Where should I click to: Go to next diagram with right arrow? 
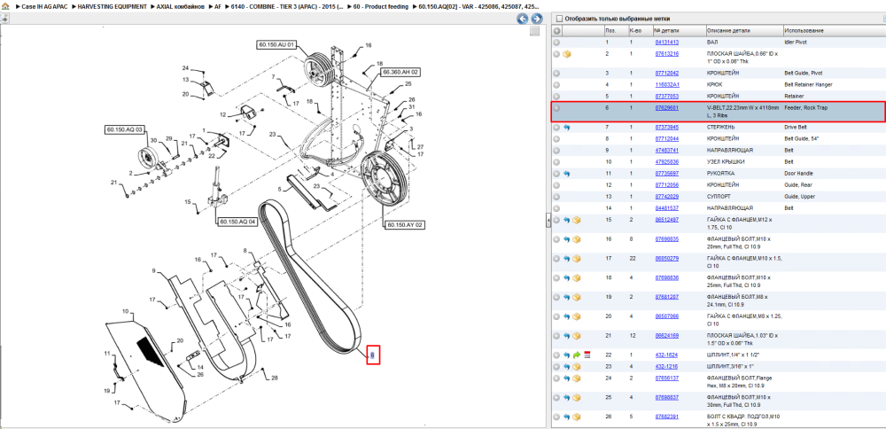[x=537, y=19]
